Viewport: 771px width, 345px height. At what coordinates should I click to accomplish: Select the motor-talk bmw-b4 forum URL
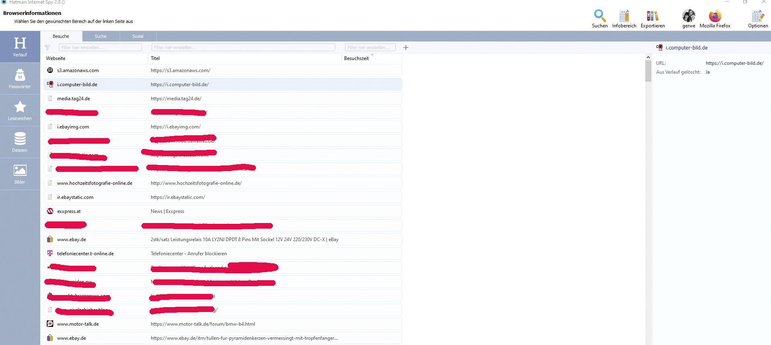(203, 324)
